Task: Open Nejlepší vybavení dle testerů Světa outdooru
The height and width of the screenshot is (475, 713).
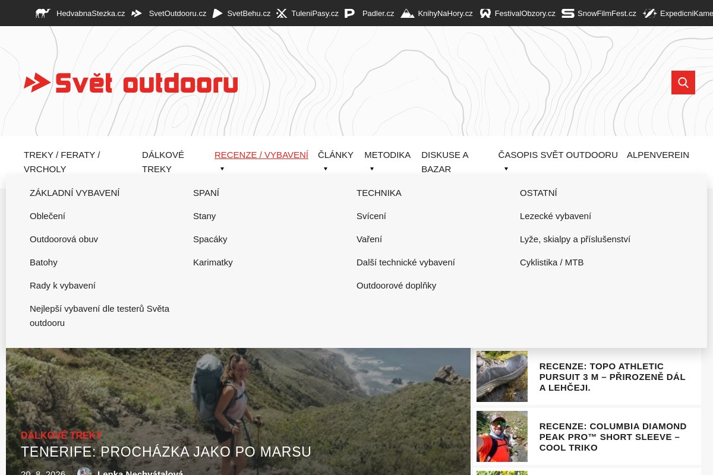Action: tap(99, 315)
